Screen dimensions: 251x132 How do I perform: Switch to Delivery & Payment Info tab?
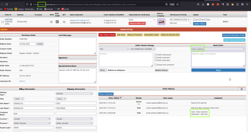point(170,35)
